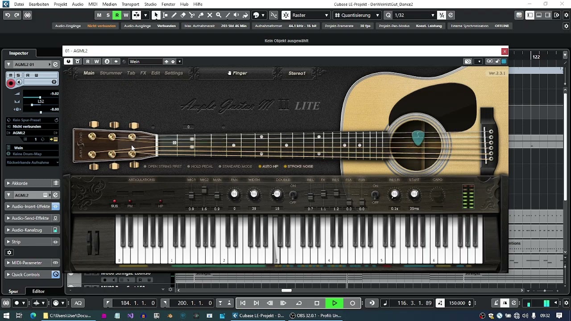Select the Range Selection tool

tap(165, 15)
